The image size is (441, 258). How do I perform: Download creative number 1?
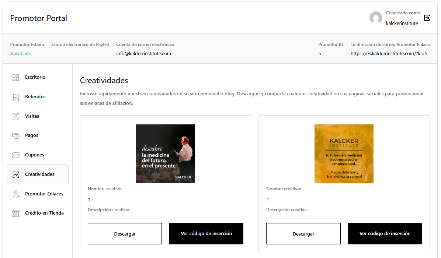coord(125,234)
